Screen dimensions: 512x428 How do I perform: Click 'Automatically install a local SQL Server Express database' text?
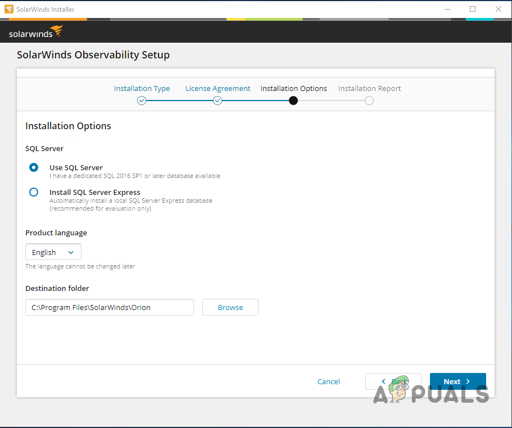pyautogui.click(x=131, y=201)
